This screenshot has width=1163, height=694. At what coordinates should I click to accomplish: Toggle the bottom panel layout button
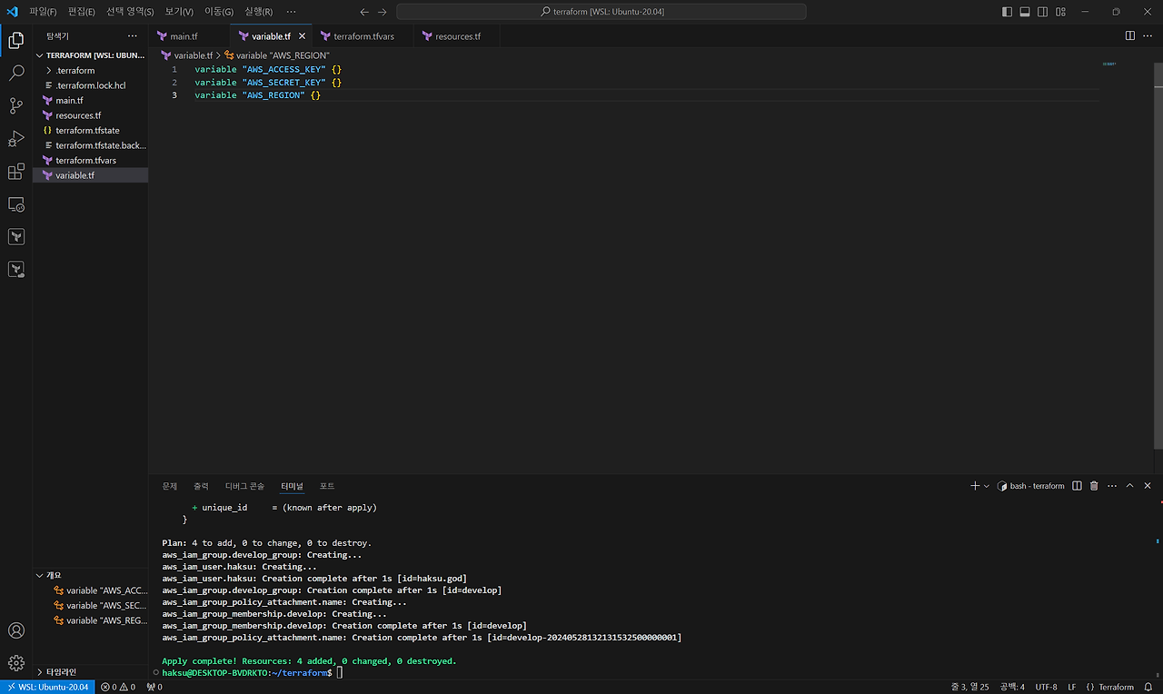pos(1024,12)
